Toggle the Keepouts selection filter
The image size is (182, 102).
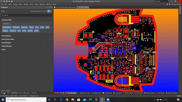pos(24,27)
